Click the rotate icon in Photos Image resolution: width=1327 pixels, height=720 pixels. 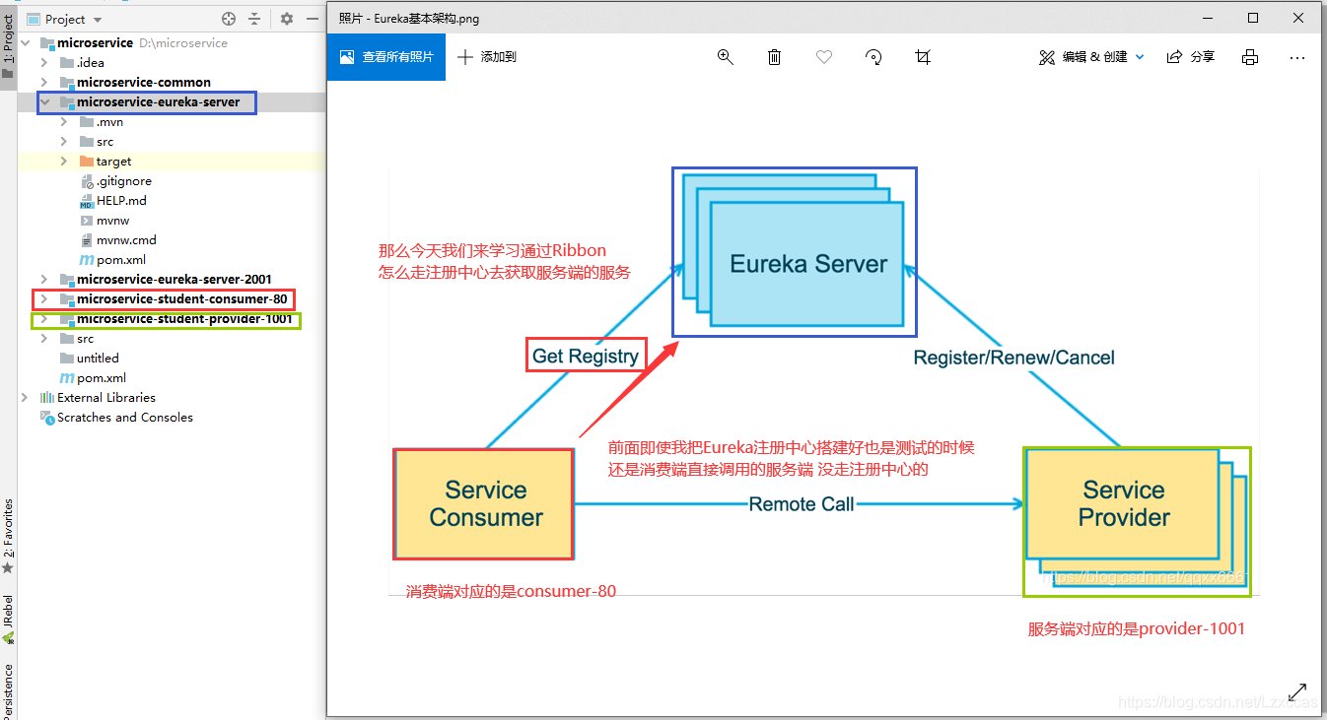(x=873, y=57)
